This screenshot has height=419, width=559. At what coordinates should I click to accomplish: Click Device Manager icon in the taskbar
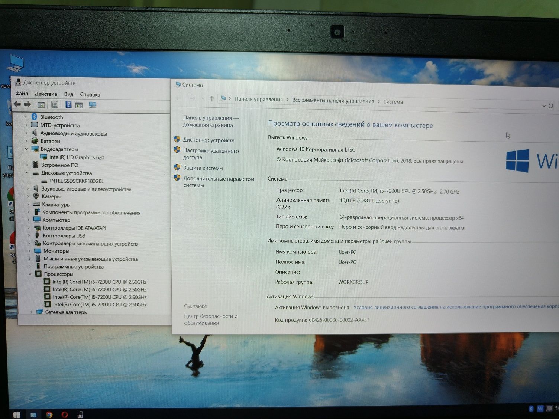click(80, 415)
